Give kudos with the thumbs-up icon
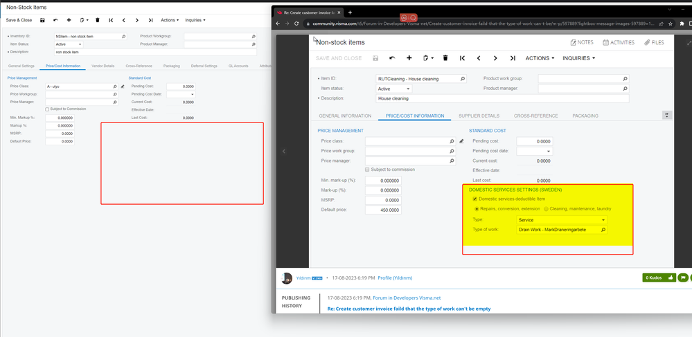Viewport: 692px width, 337px height. [x=671, y=277]
